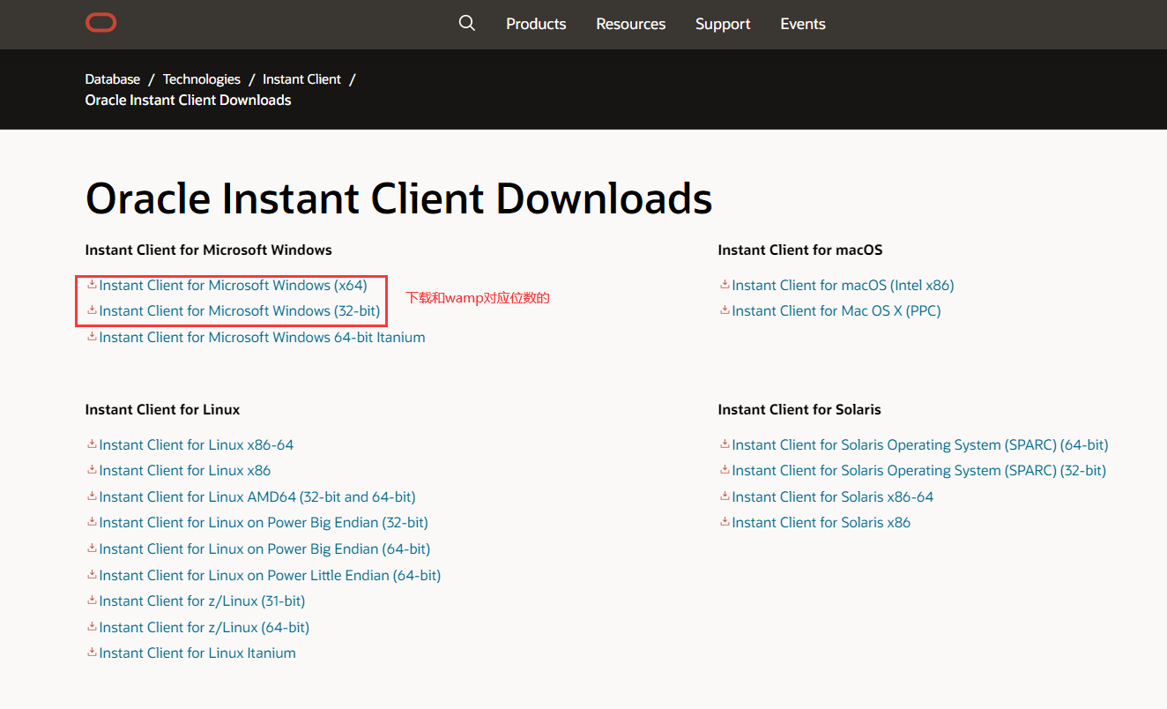This screenshot has width=1167, height=709.
Task: Open the search icon in the navigation bar
Action: (466, 23)
